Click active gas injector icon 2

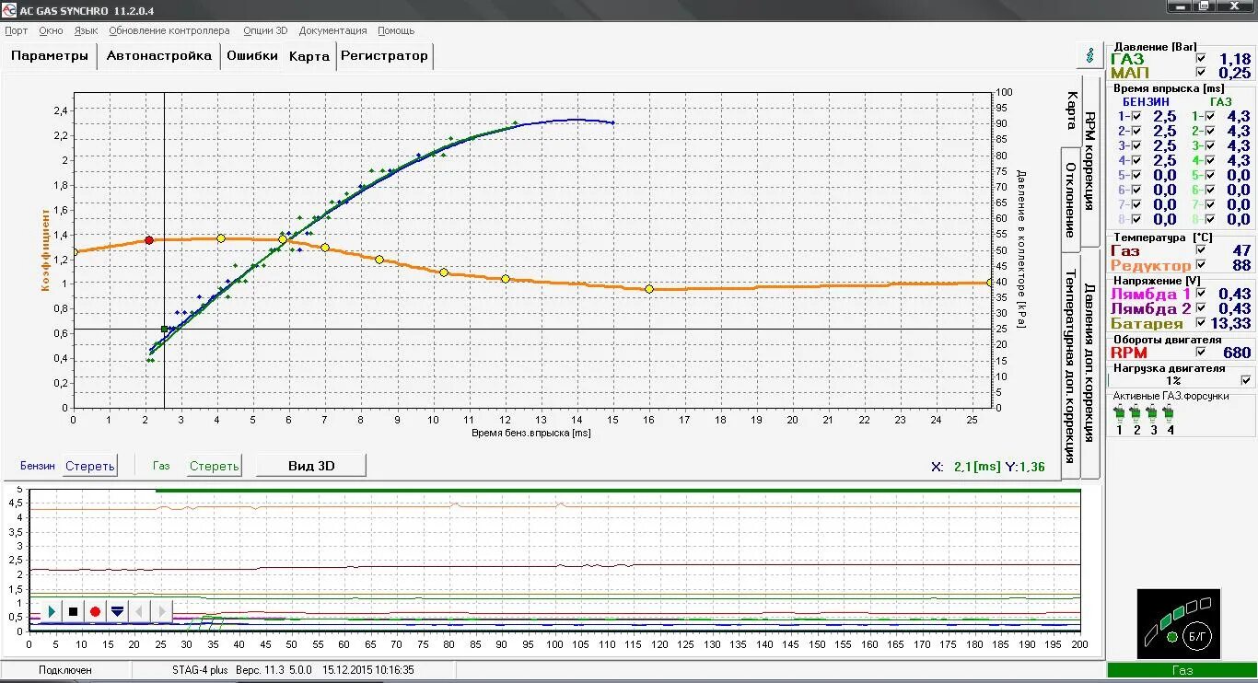pyautogui.click(x=1136, y=414)
